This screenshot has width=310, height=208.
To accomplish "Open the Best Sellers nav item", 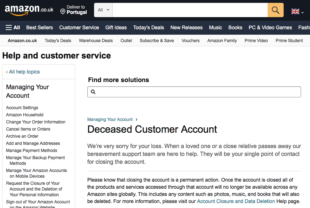I will pos(40,27).
